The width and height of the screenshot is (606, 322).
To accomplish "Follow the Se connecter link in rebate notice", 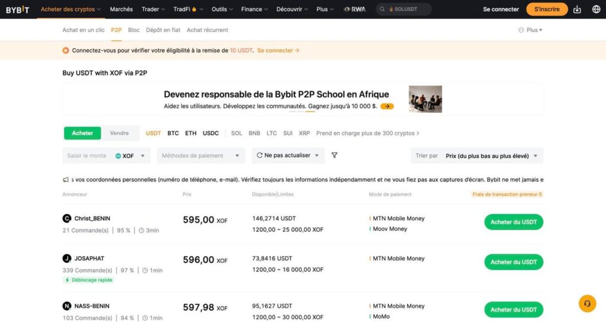I will click(278, 50).
